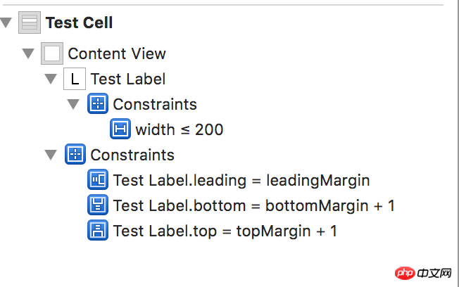Click the top constraint icon
The width and height of the screenshot is (459, 287).
tap(97, 230)
